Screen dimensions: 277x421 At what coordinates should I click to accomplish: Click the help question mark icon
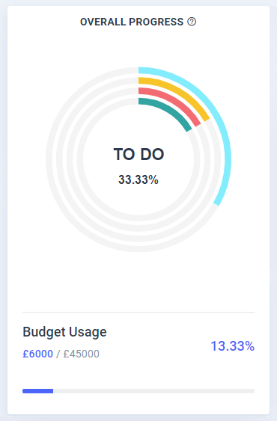[x=192, y=22]
